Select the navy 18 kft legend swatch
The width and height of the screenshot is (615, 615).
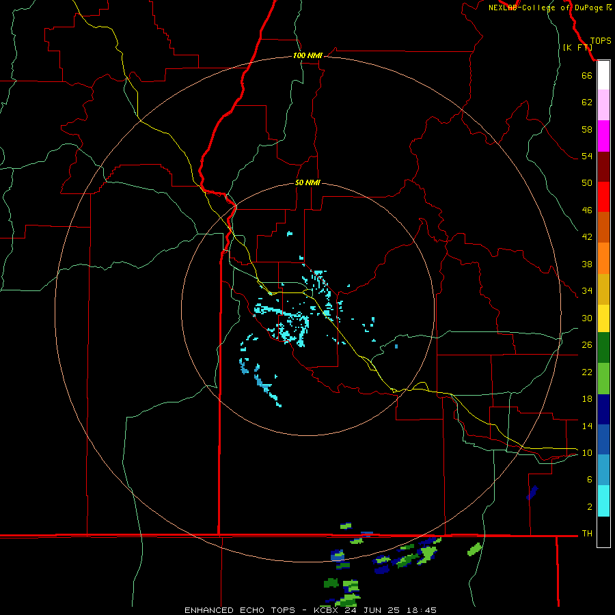pos(603,409)
